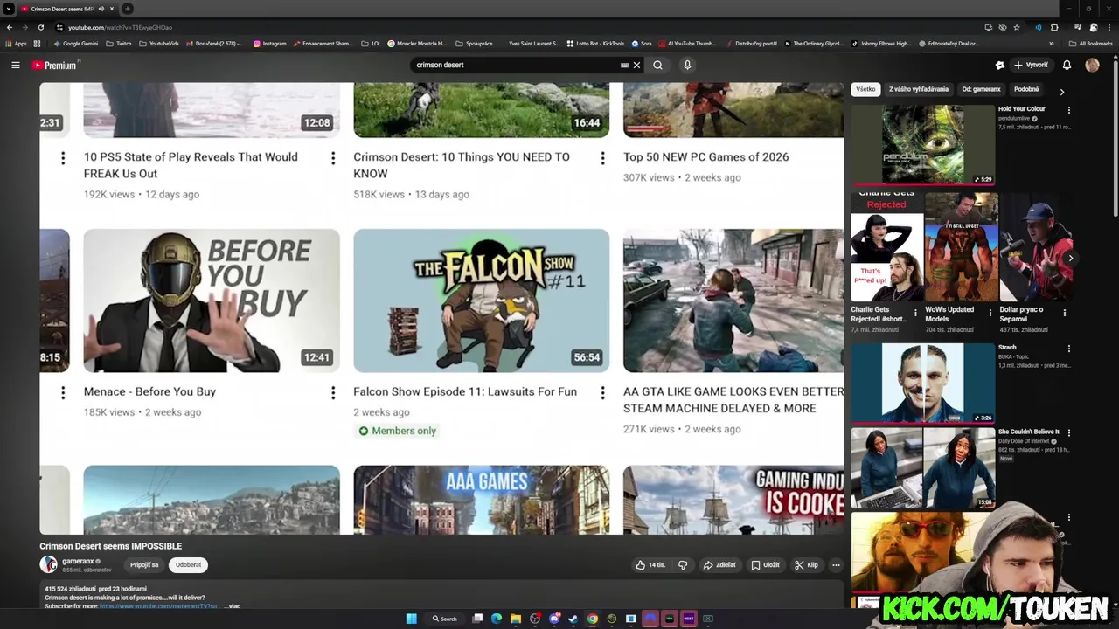
Task: Open more actions ellipsis below video
Action: point(836,565)
